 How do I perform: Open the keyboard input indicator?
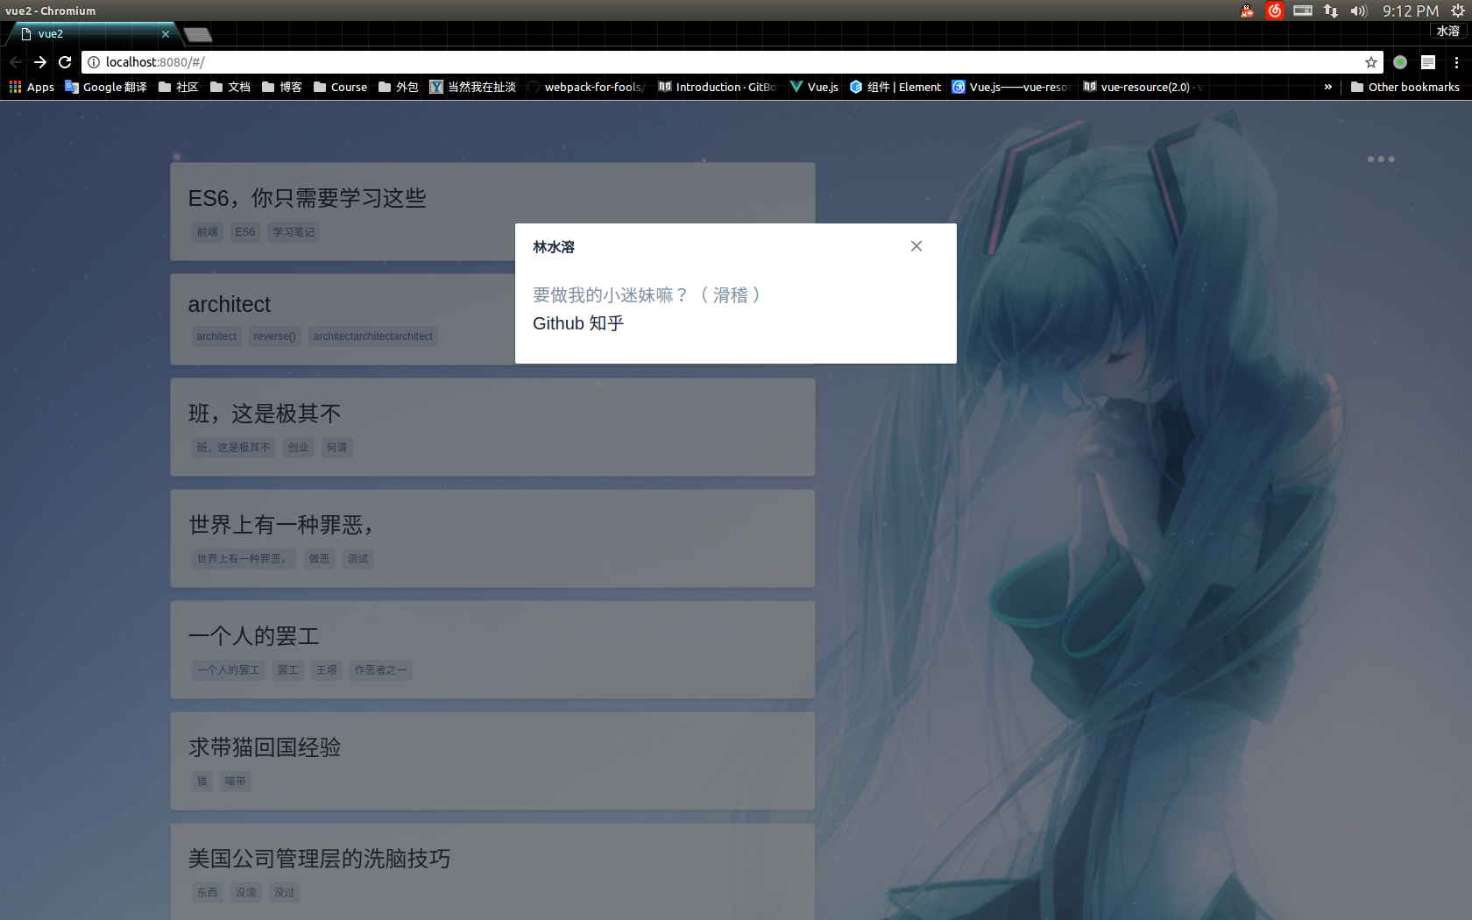click(1303, 11)
